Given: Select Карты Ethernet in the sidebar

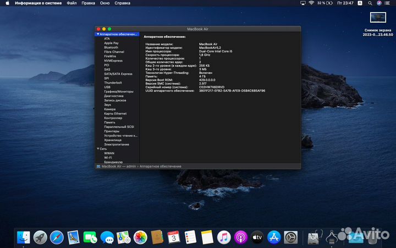Looking at the screenshot, I should pyautogui.click(x=115, y=114).
